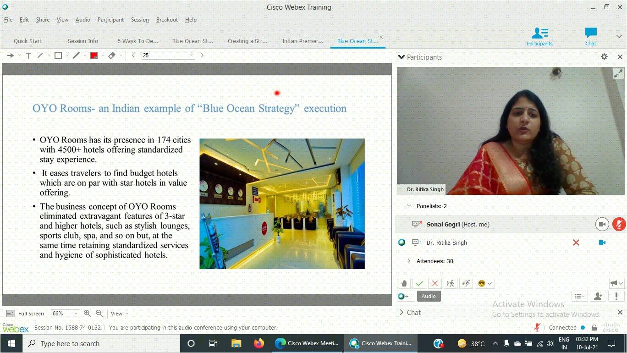Switch to Cisco Webex Meetings taskbar window

(307, 343)
